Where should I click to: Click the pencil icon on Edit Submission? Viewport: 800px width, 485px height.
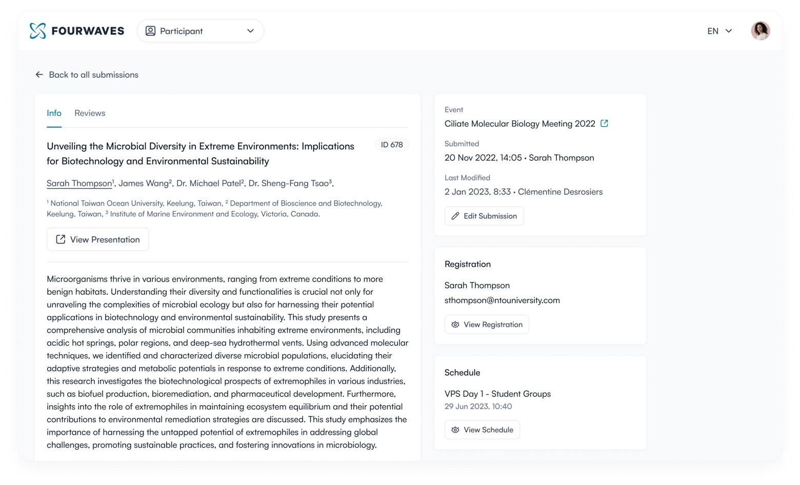pos(455,216)
